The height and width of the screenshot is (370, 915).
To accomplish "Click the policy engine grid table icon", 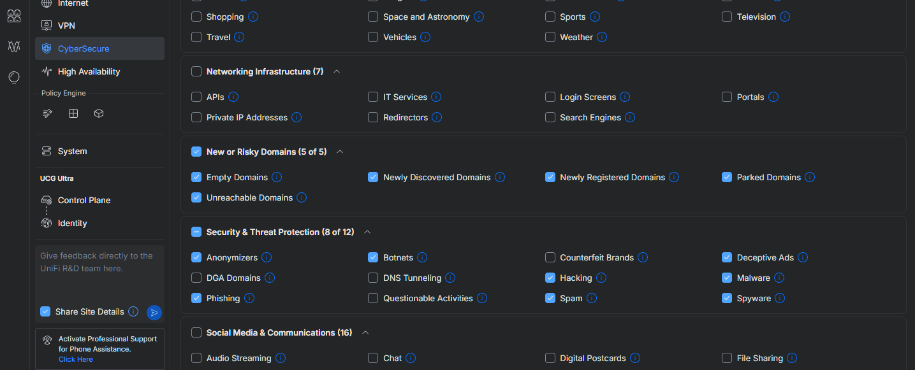I will point(73,113).
